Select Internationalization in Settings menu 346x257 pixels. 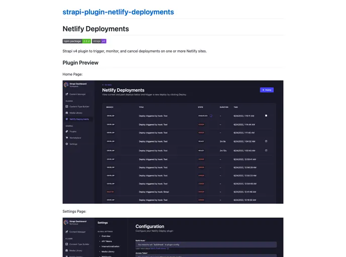pyautogui.click(x=110, y=246)
